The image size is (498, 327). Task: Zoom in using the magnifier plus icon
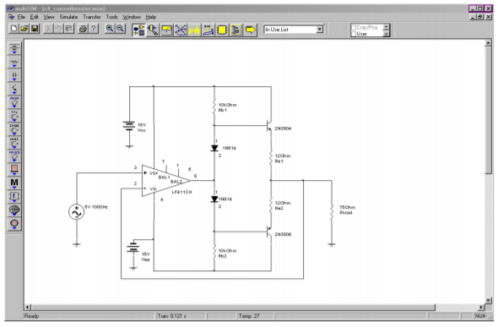[x=110, y=29]
